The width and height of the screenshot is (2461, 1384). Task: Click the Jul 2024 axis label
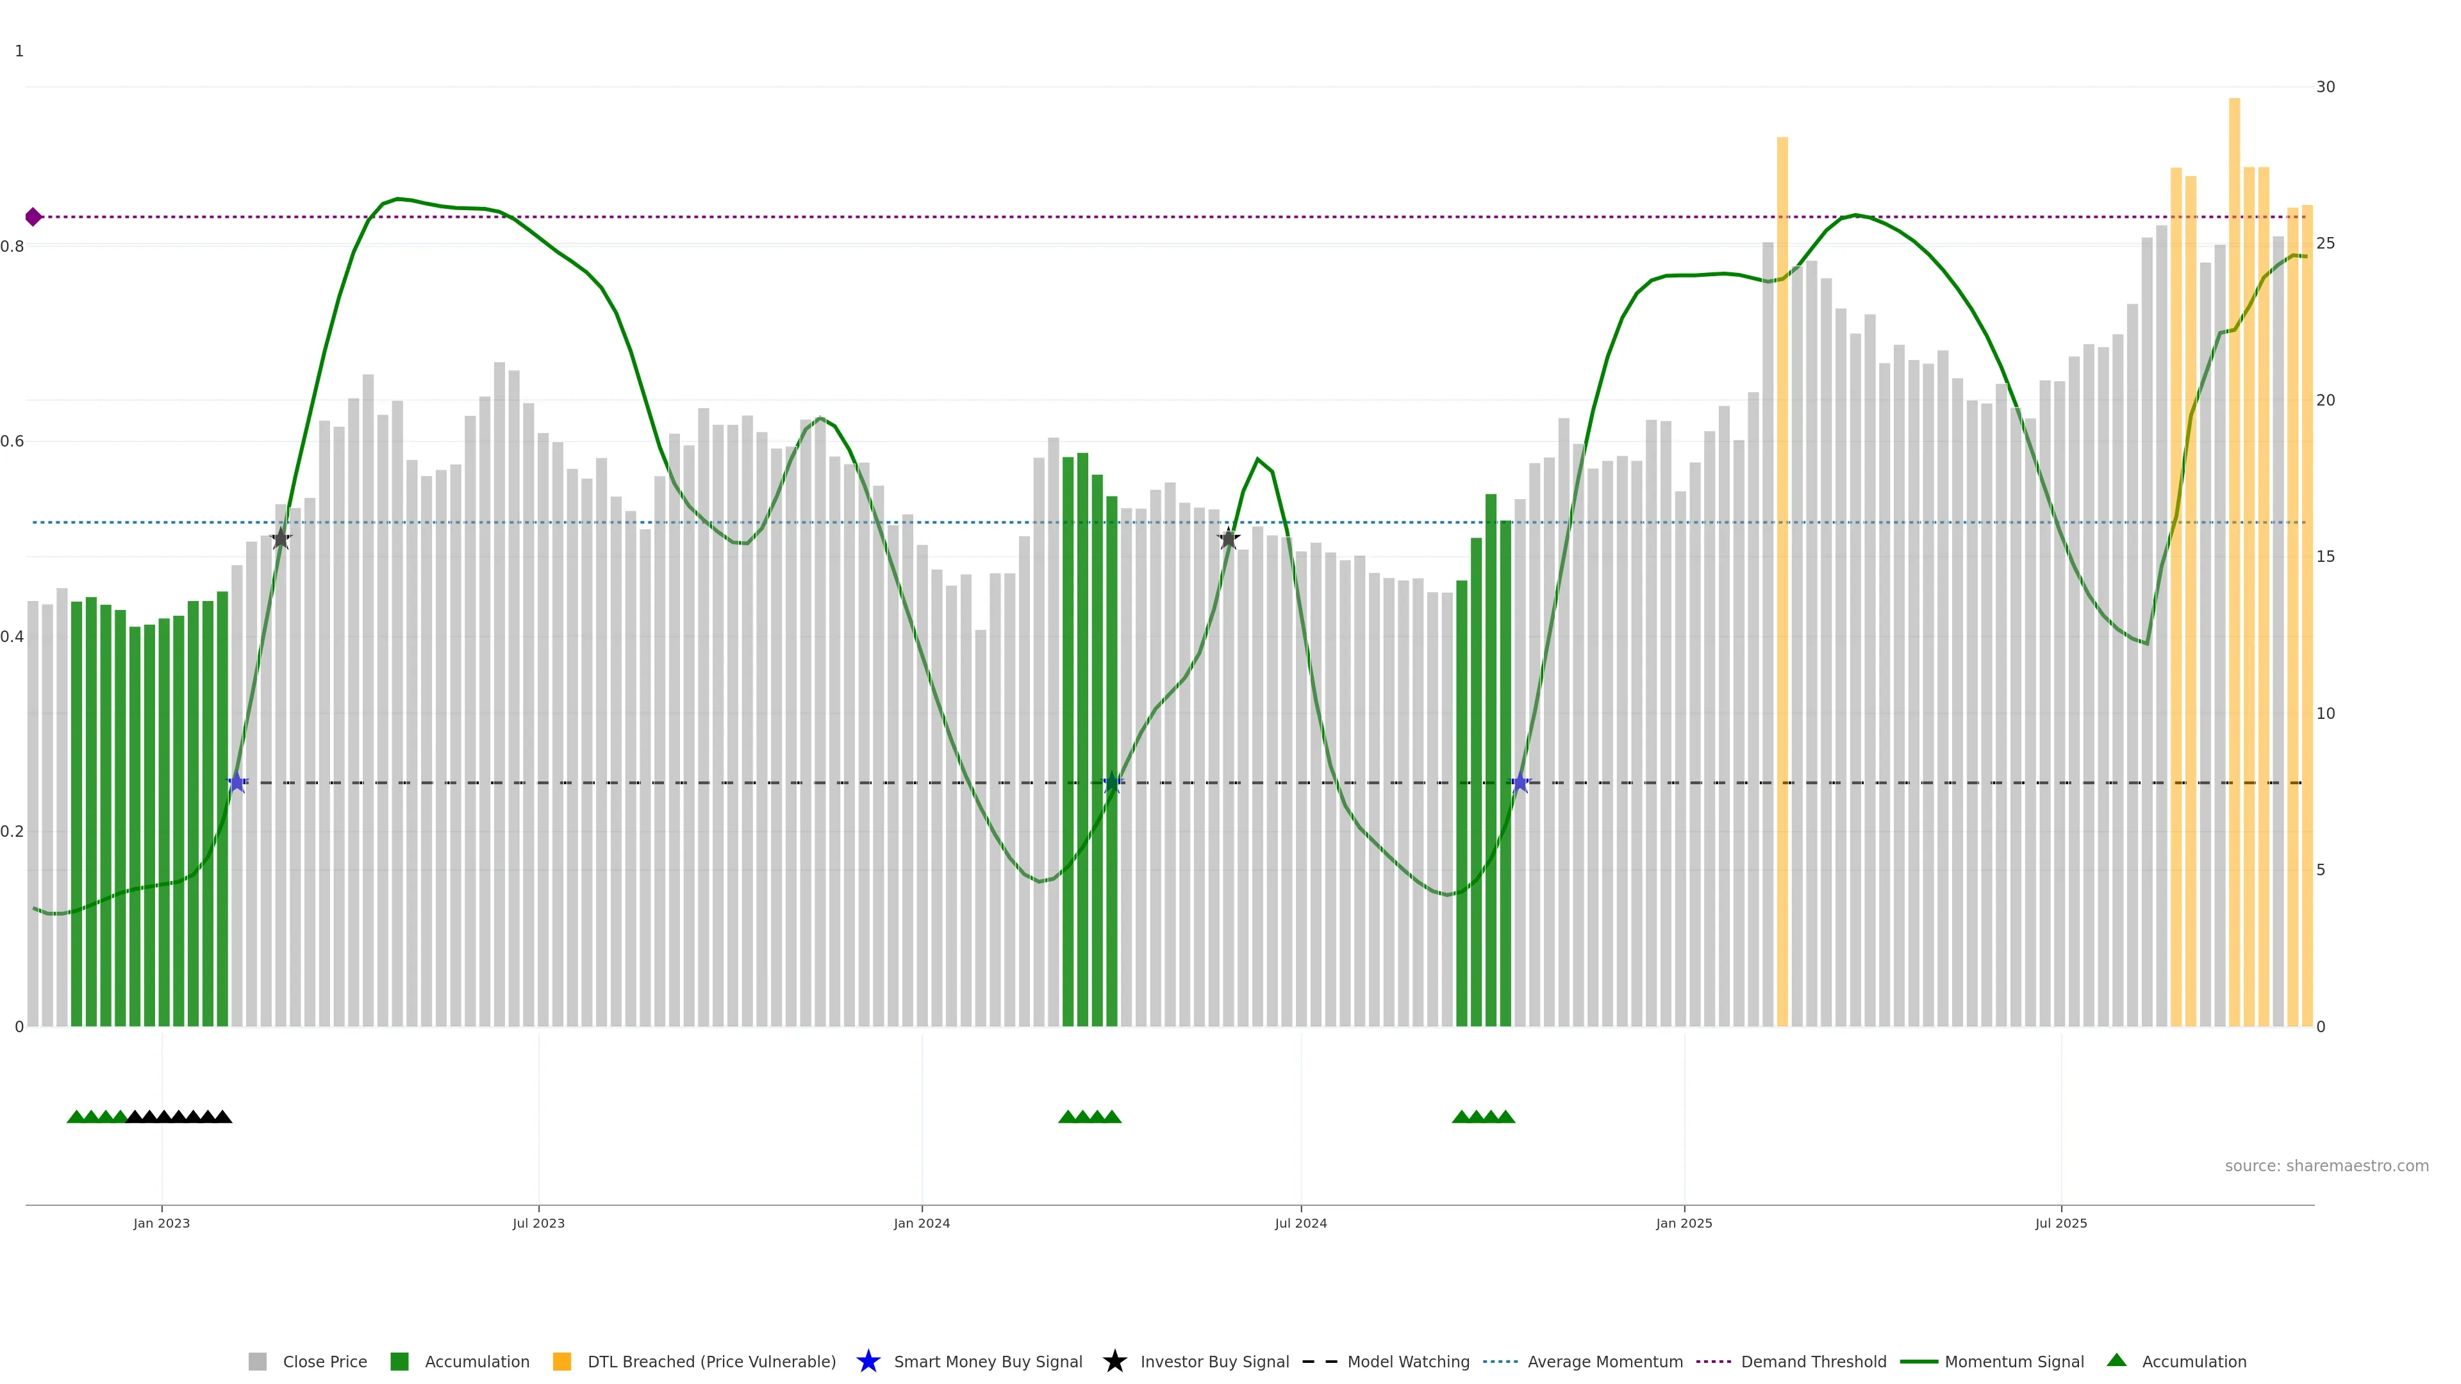pyautogui.click(x=1300, y=1223)
